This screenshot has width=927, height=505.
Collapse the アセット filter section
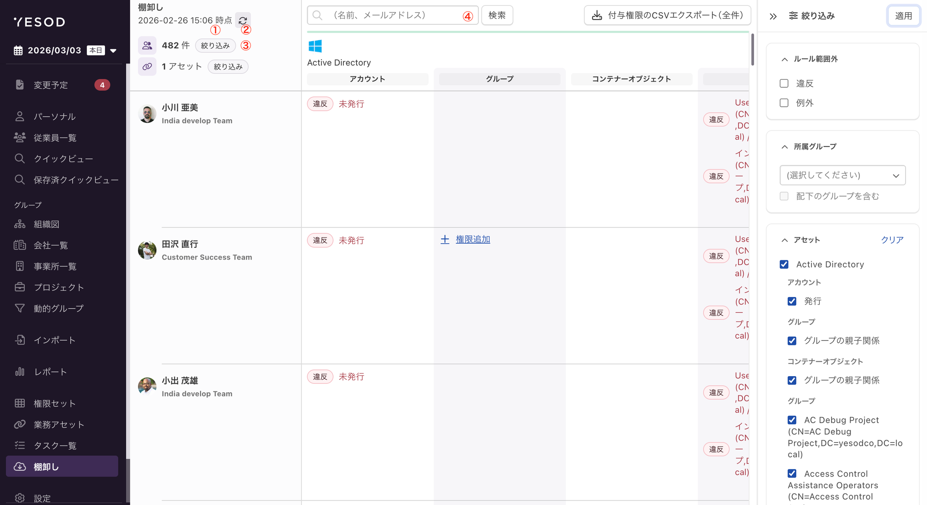[x=785, y=240]
